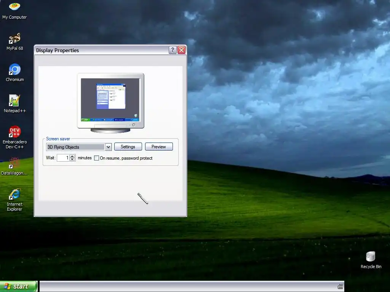Image resolution: width=390 pixels, height=292 pixels.
Task: Click the screen saver Preview button
Action: pyautogui.click(x=159, y=147)
